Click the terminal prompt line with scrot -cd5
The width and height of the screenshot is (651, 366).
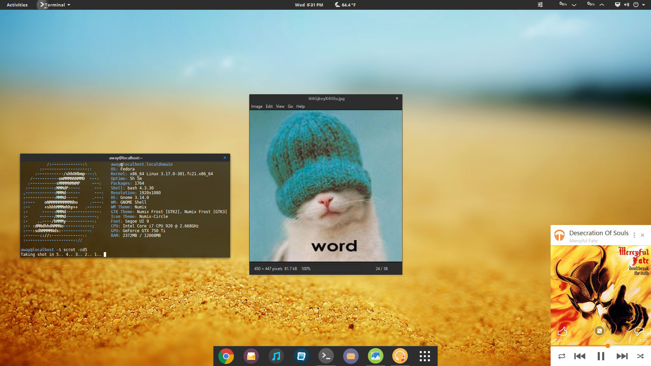tap(54, 250)
